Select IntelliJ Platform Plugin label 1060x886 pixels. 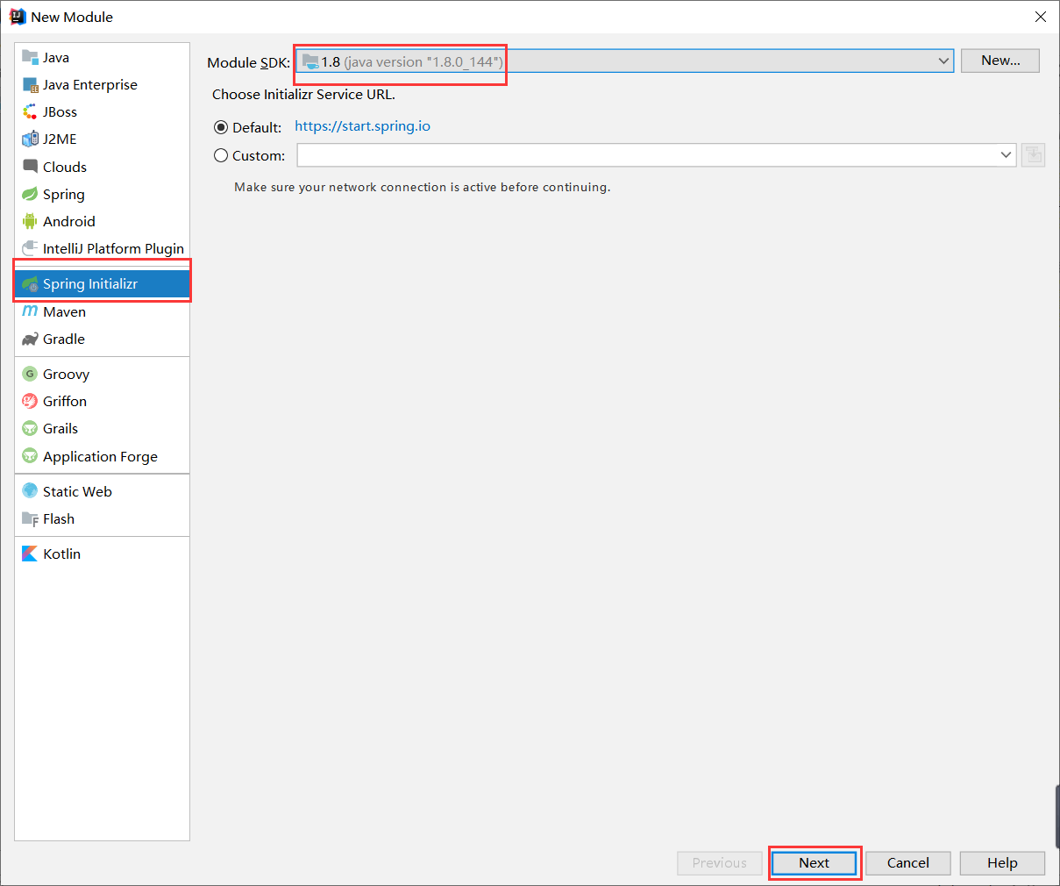113,249
